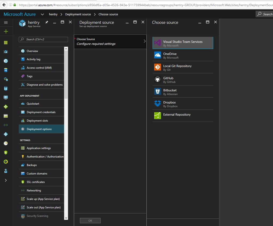The height and width of the screenshot is (226, 273).
Task: Click Choose source breadcrumb
Action: click(x=108, y=14)
